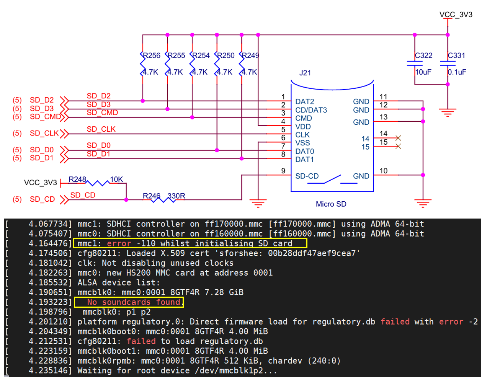482x377 pixels.
Task: Click the SD_CLK off-page port symbol
Action: pyautogui.click(x=64, y=134)
